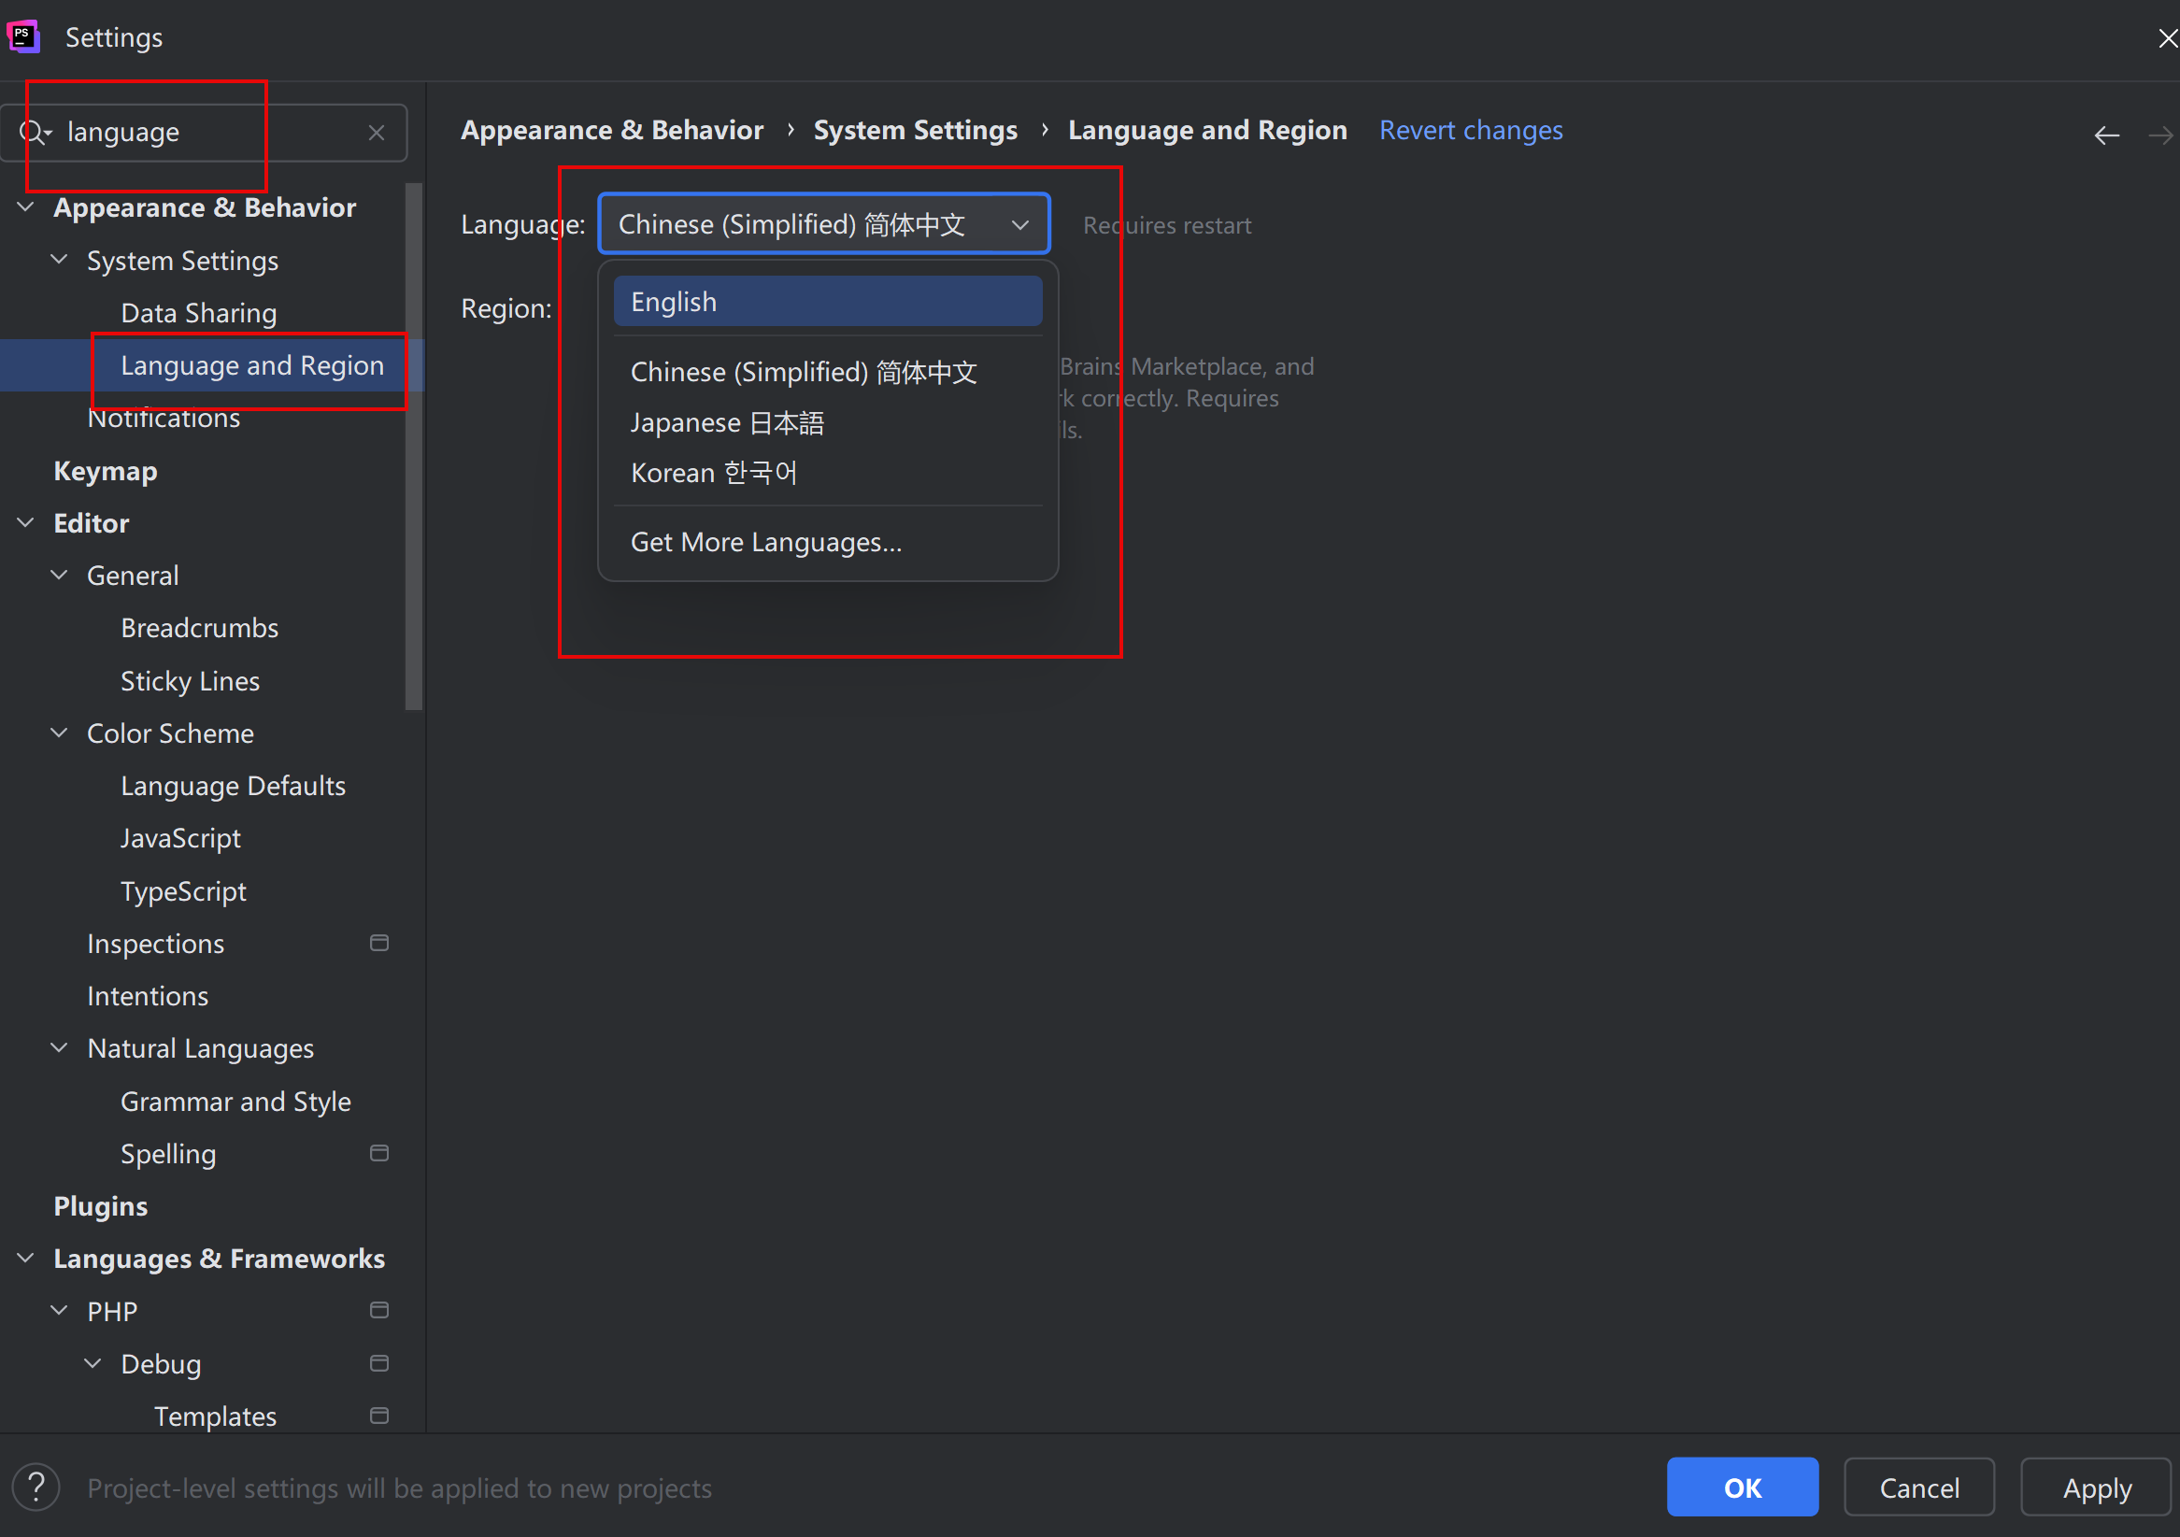Pick the Korean 한국어 language option

[714, 473]
